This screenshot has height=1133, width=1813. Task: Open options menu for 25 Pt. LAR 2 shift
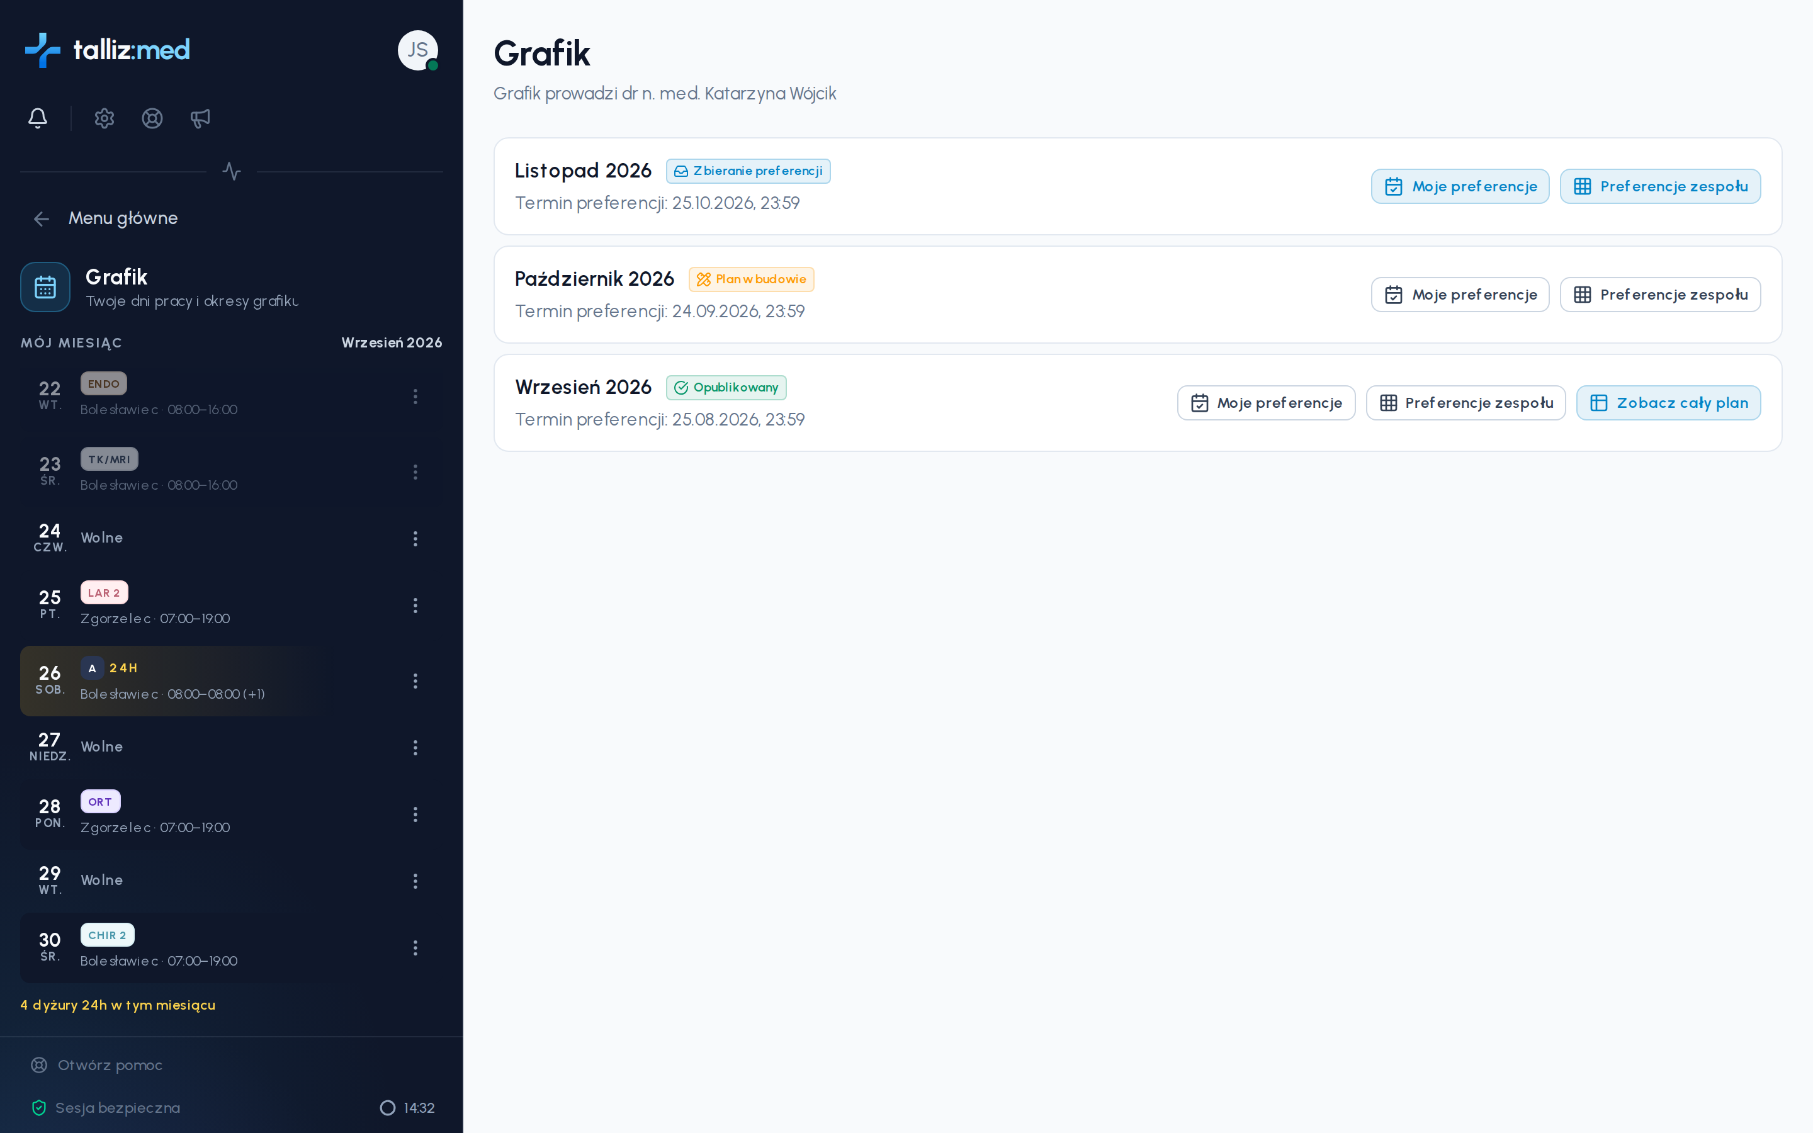tap(415, 605)
